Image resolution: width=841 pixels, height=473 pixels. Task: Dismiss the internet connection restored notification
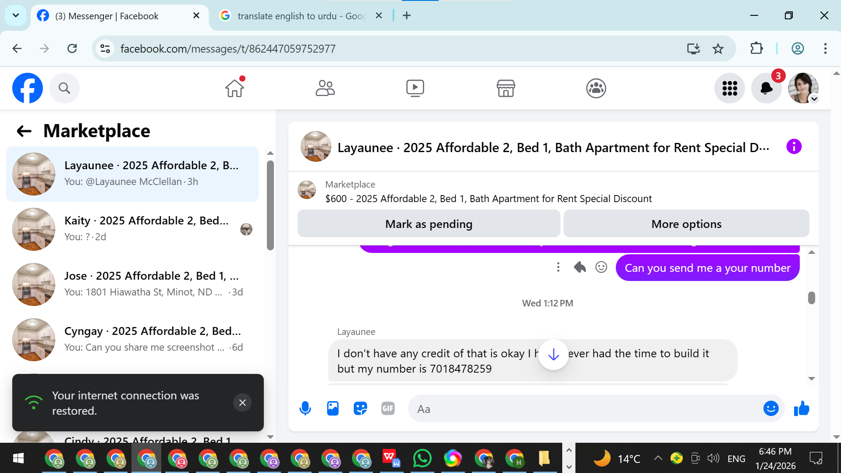coord(242,402)
